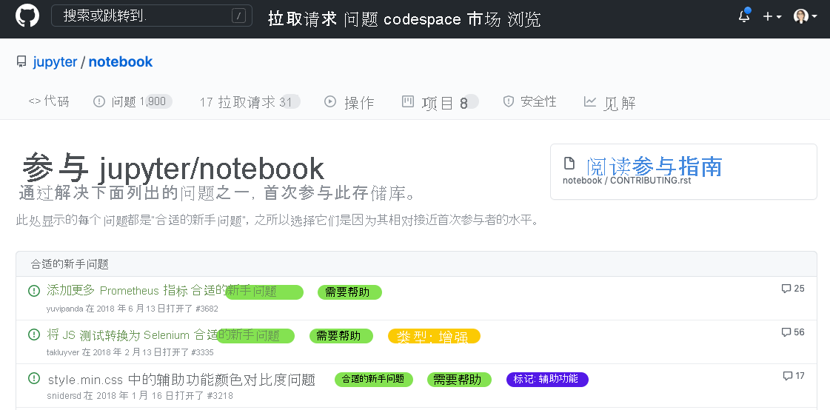The height and width of the screenshot is (410, 830).
Task: Open issue 添加更多 Prometheus 指标
Action: [x=116, y=290]
